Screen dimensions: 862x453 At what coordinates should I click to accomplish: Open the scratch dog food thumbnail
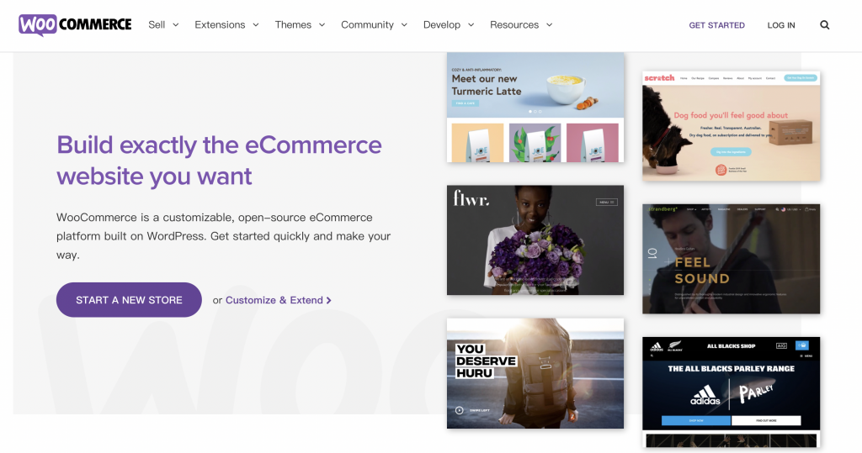pos(732,126)
